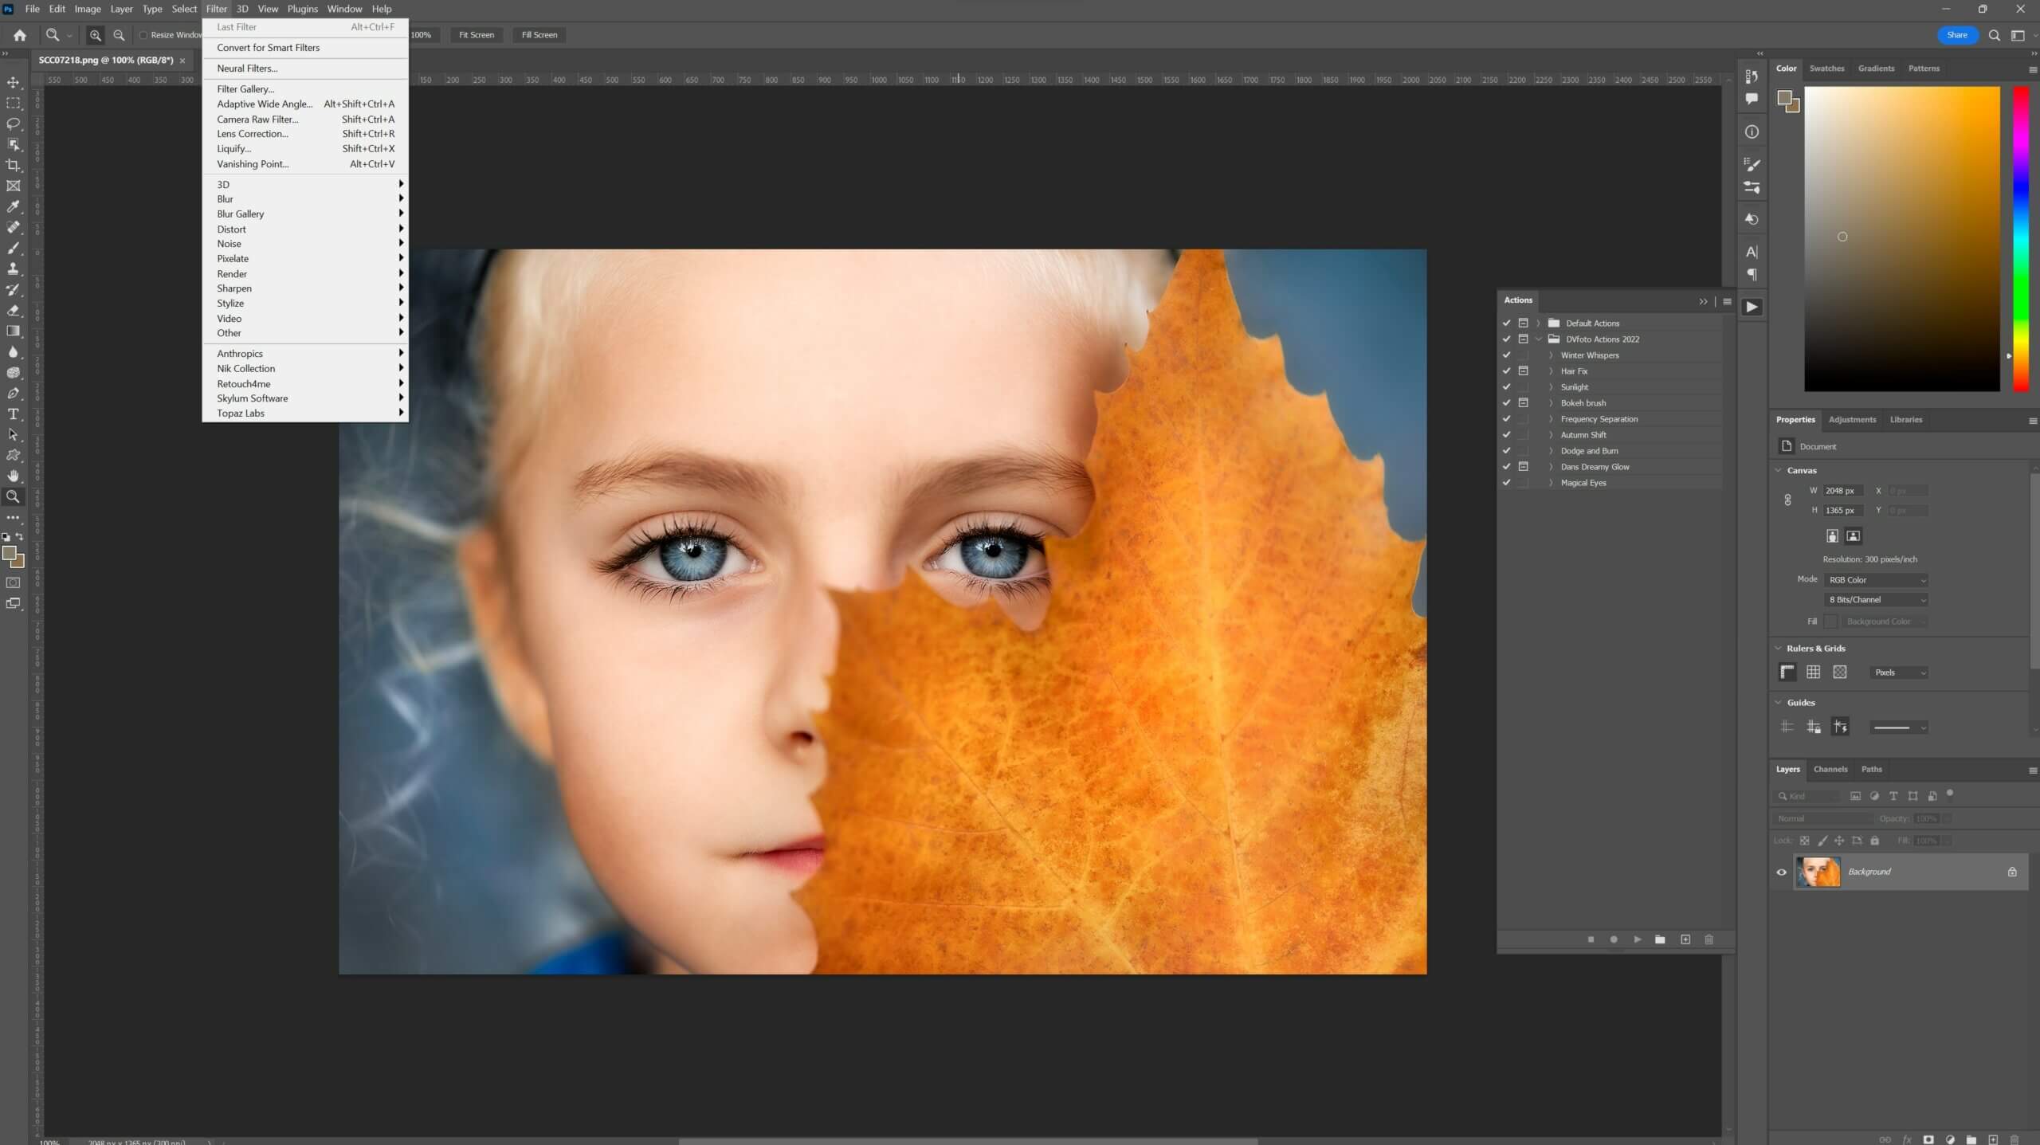Switch to the Channels tab

pos(1830,770)
